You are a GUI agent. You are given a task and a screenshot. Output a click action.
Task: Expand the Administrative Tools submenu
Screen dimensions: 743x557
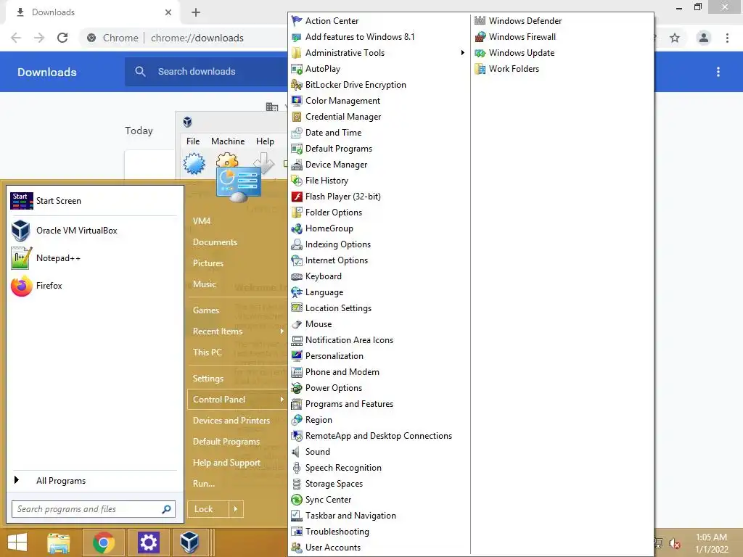pos(462,52)
